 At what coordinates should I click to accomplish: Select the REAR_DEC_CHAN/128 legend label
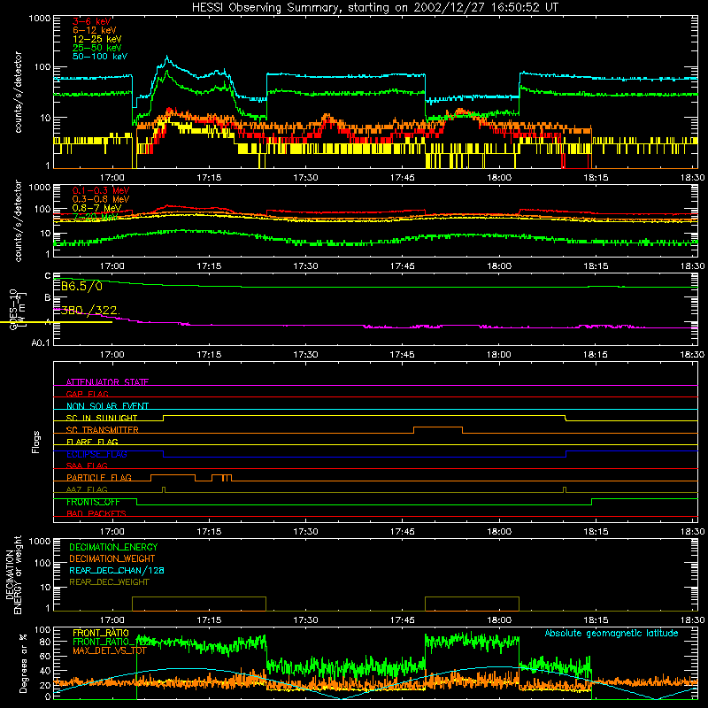pyautogui.click(x=117, y=570)
